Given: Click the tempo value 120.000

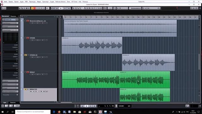Looking at the screenshot, I should pos(121,106).
